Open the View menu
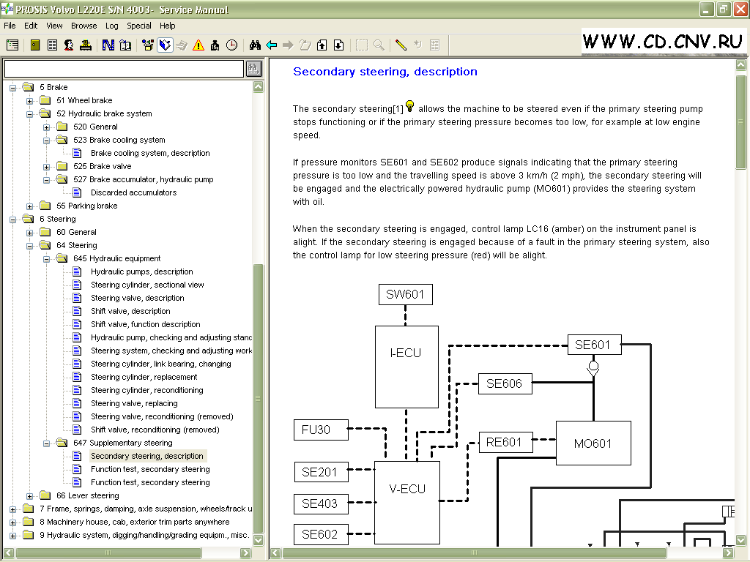The image size is (750, 562). [54, 26]
